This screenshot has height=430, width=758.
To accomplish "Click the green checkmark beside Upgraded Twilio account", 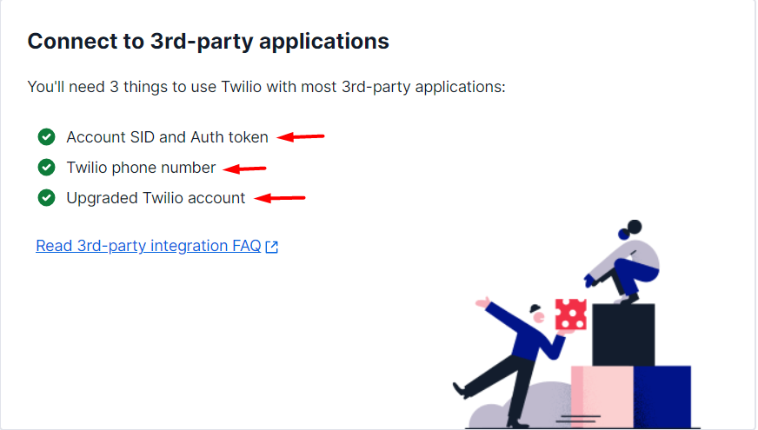I will 46,197.
